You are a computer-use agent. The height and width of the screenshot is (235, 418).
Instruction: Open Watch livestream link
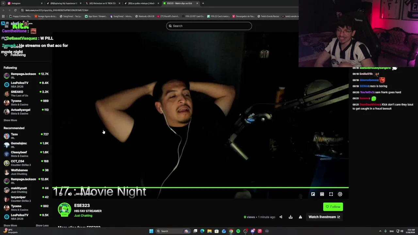tap(324, 217)
